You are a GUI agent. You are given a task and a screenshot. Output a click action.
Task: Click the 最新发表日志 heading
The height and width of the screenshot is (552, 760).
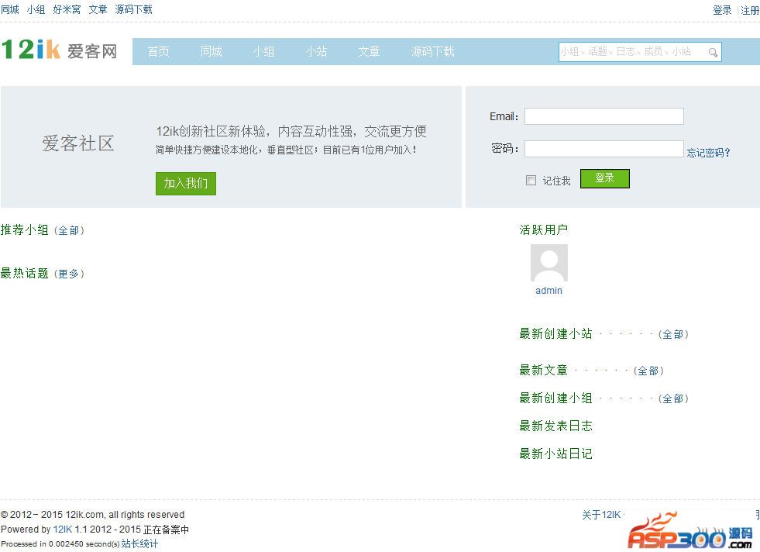555,426
